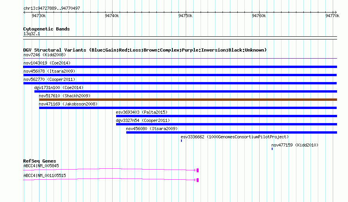Open the nsv1043019 (Coe2014) label
The height and width of the screenshot is (202, 348).
[x=47, y=63]
